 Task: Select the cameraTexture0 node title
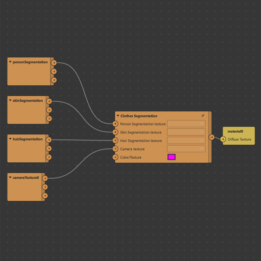pyautogui.click(x=26, y=178)
